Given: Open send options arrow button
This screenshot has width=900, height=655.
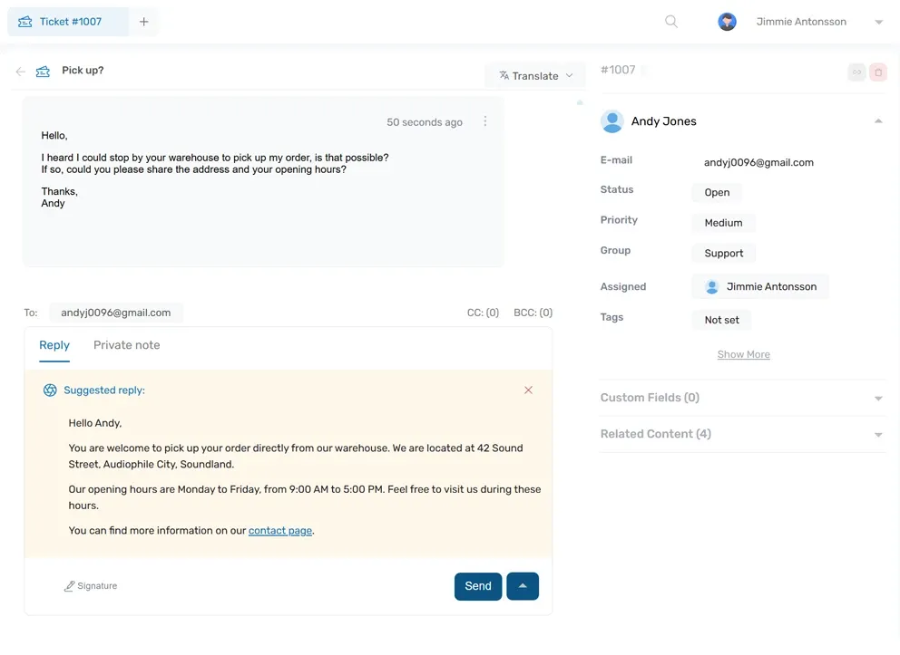Looking at the screenshot, I should [523, 586].
